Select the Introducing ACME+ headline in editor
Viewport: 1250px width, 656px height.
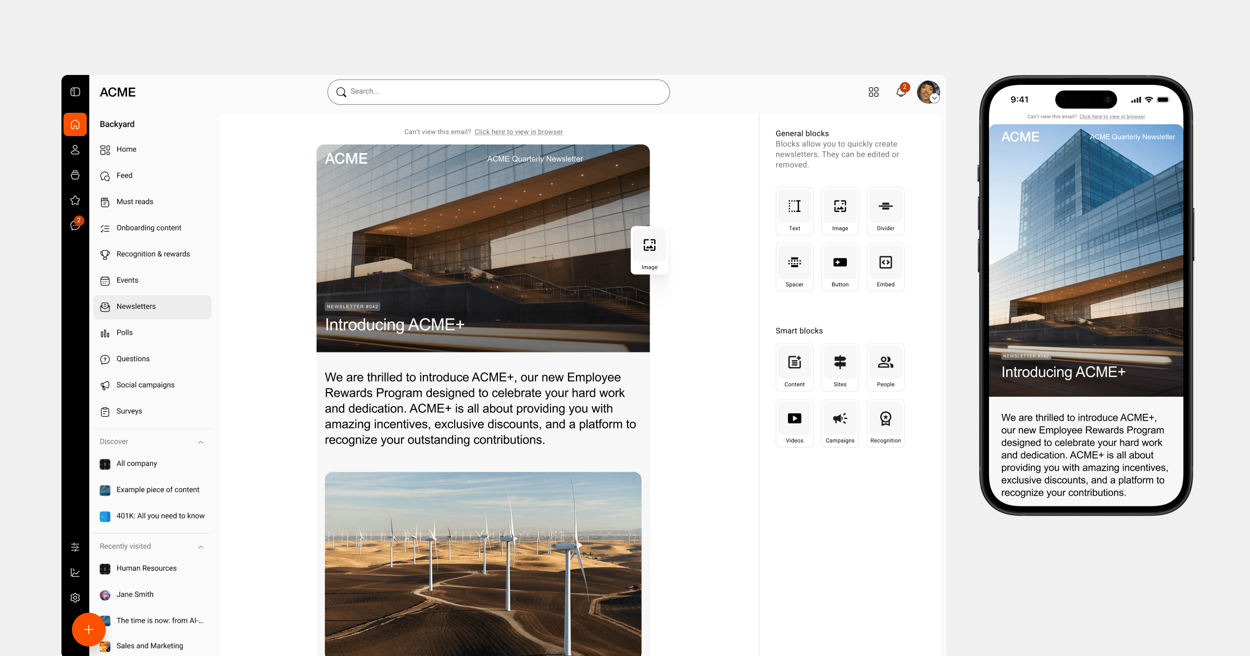click(x=394, y=325)
